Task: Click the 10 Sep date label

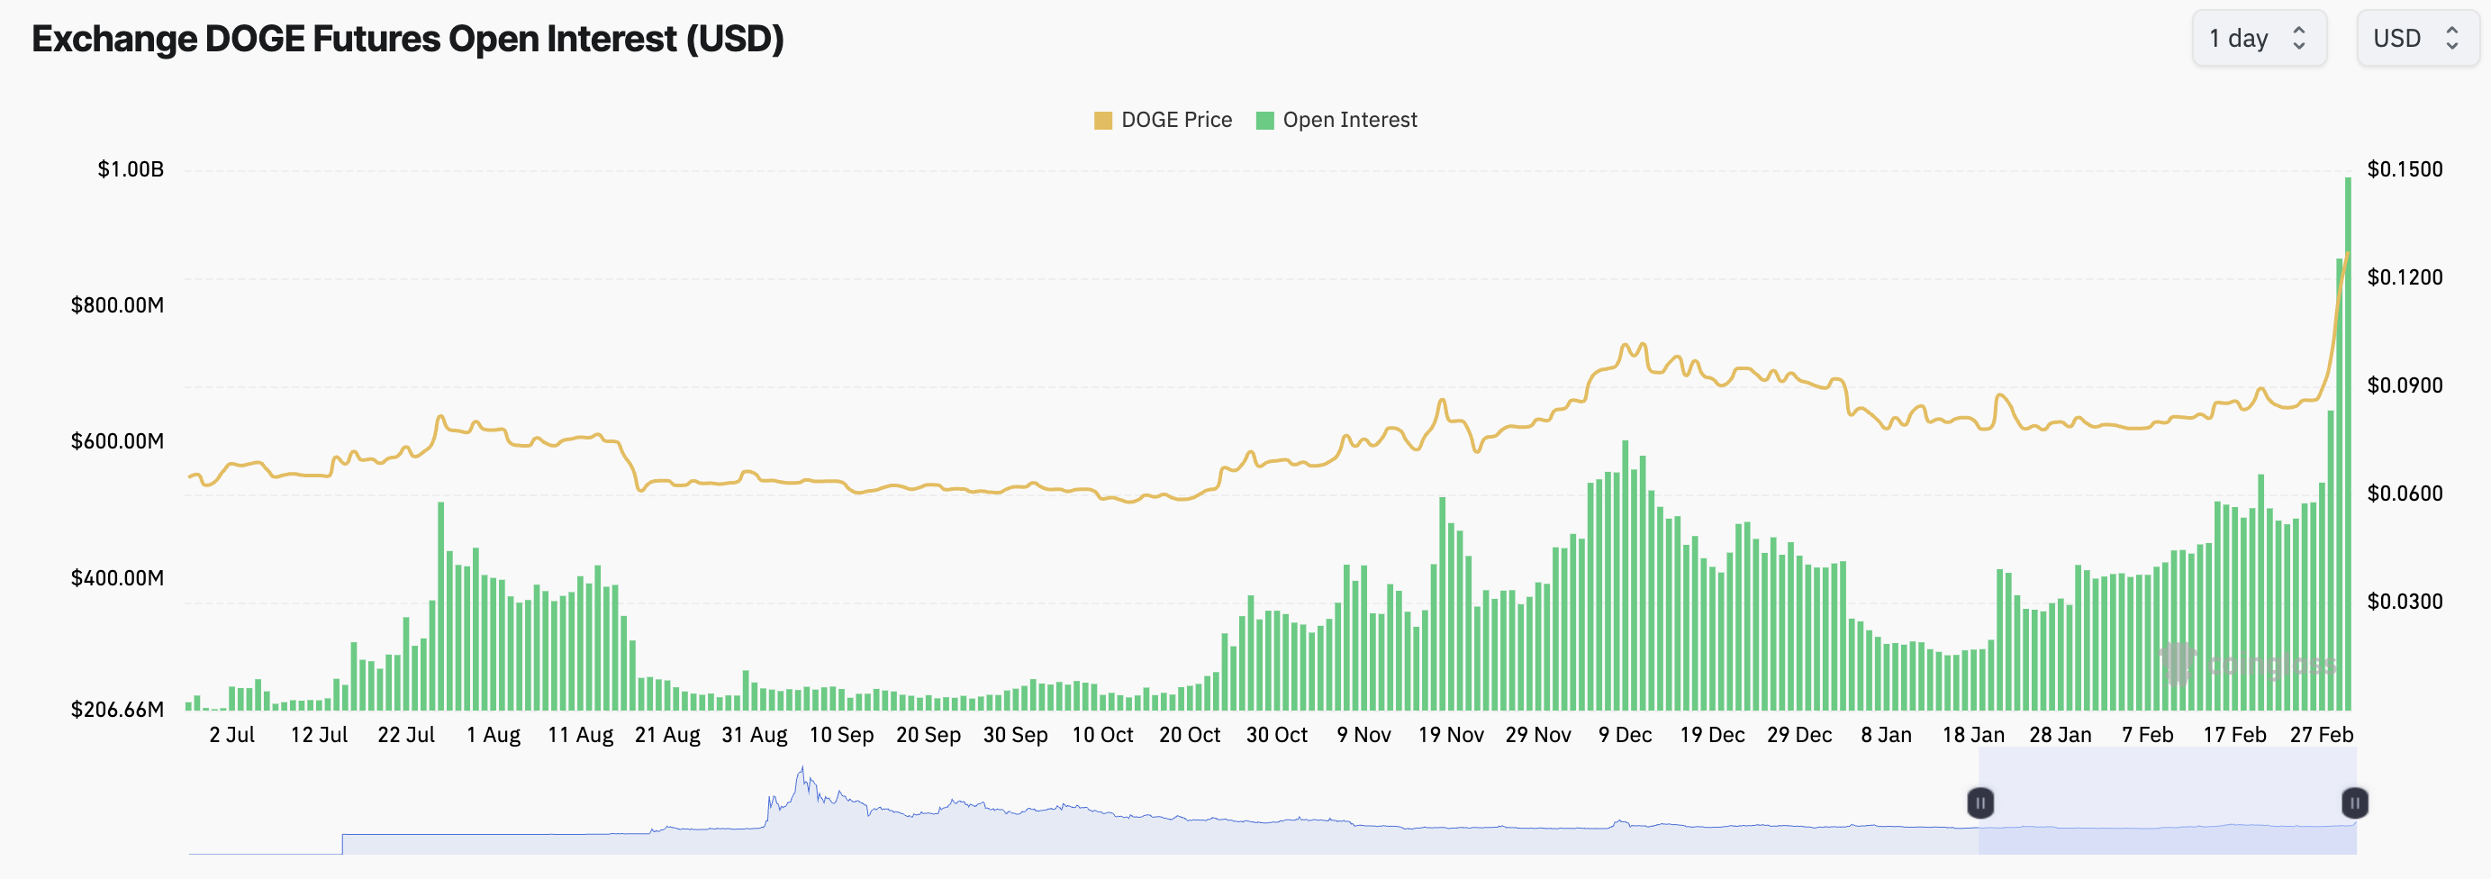Action: coord(841,735)
